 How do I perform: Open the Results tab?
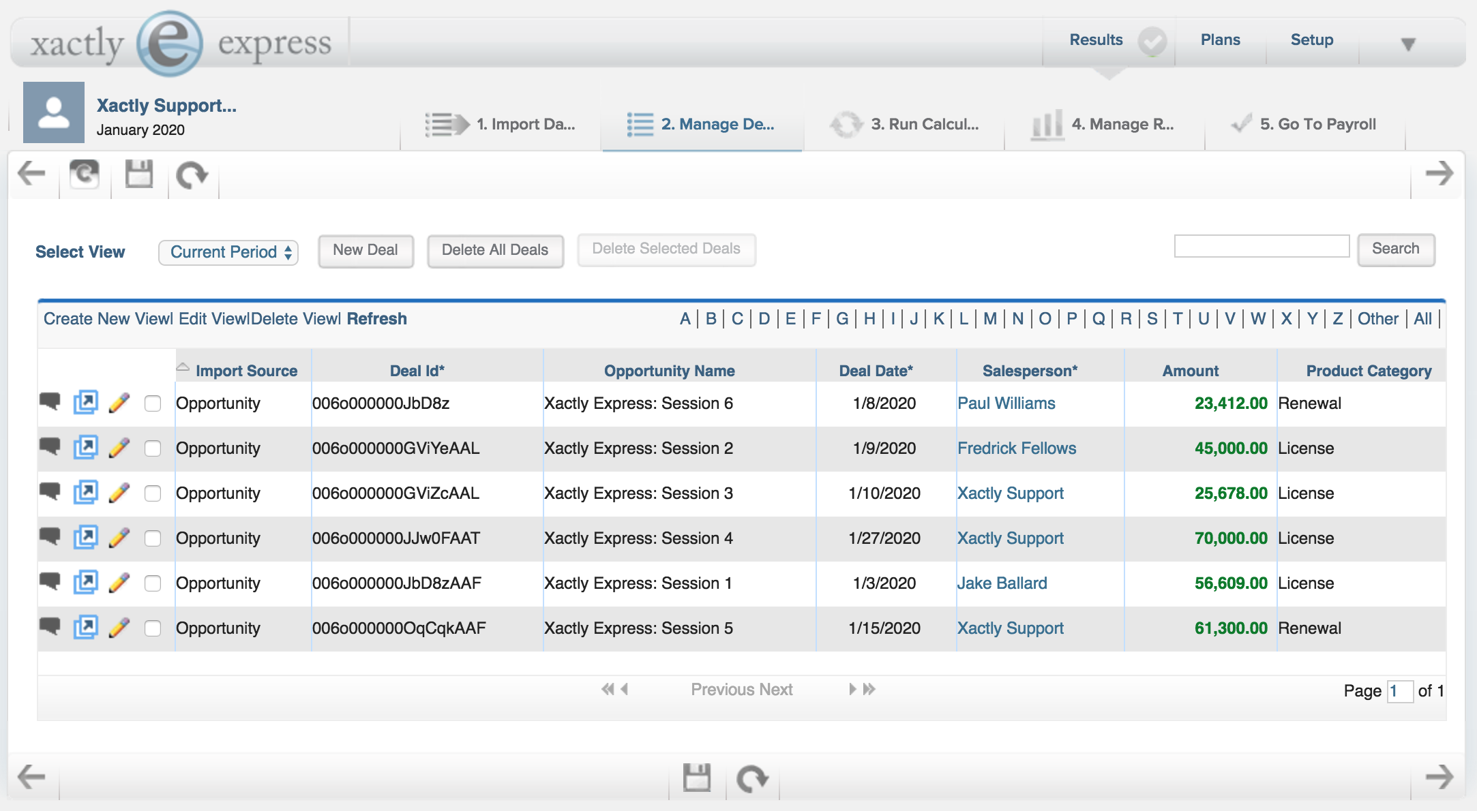[x=1096, y=40]
